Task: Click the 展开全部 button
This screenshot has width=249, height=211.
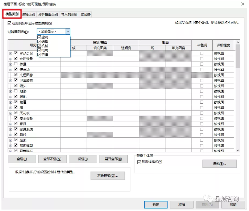Action: click(113, 159)
